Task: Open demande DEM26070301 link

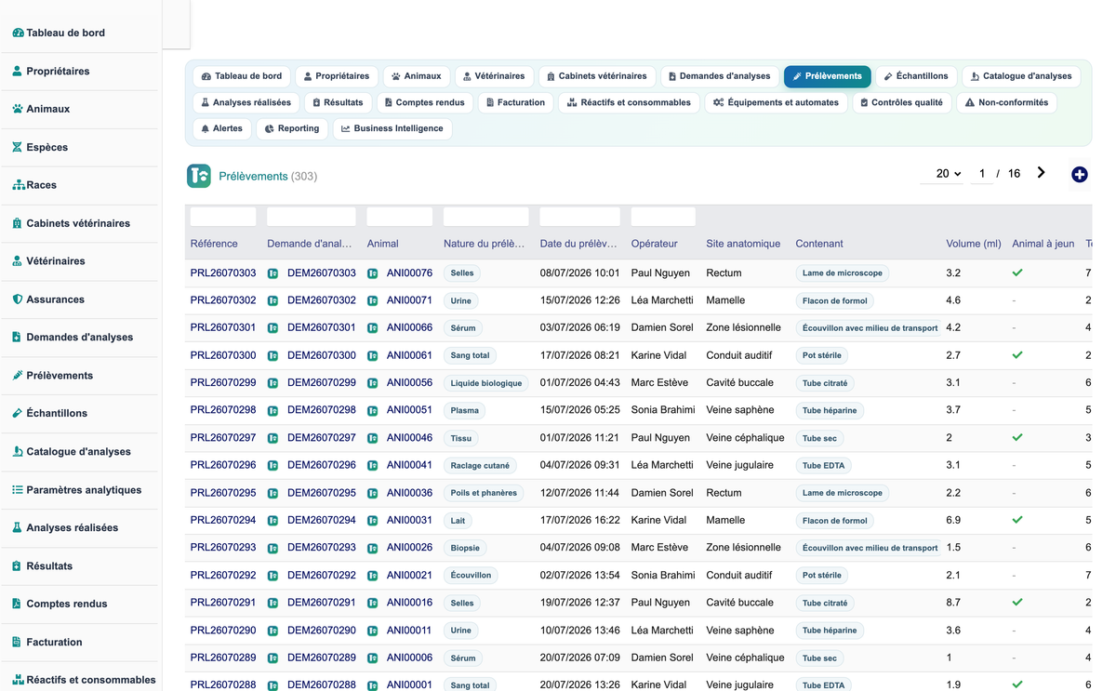Action: [322, 327]
